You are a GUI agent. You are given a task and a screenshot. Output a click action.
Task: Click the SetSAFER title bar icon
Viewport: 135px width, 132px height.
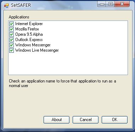[6, 6]
